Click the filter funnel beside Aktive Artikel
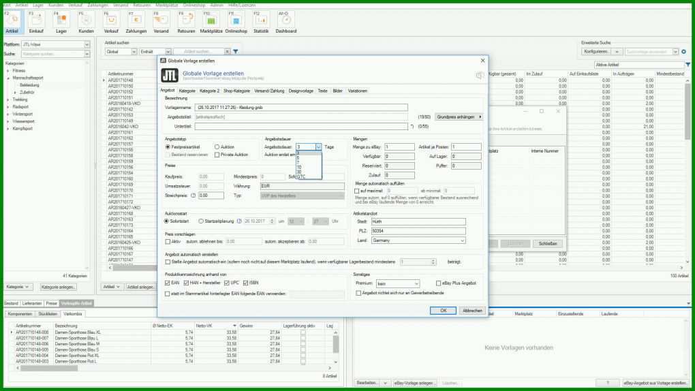Screen dimensions: 695x391 click(x=688, y=65)
